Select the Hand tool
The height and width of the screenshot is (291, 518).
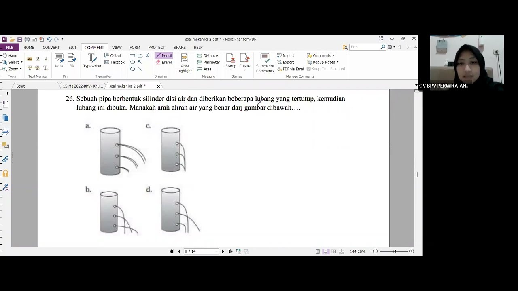coord(10,55)
